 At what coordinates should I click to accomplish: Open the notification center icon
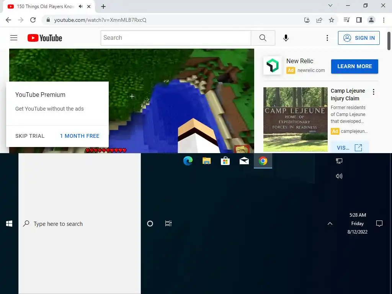(379, 224)
